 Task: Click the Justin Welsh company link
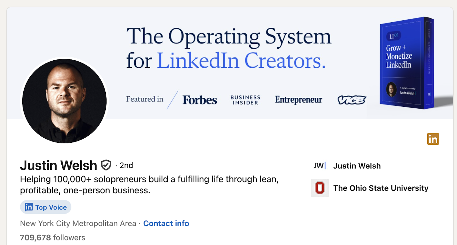pyautogui.click(x=357, y=166)
